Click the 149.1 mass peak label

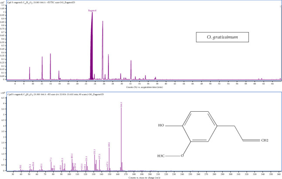(109, 145)
